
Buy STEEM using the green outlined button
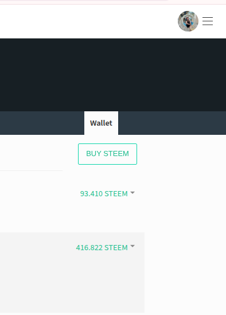(107, 154)
